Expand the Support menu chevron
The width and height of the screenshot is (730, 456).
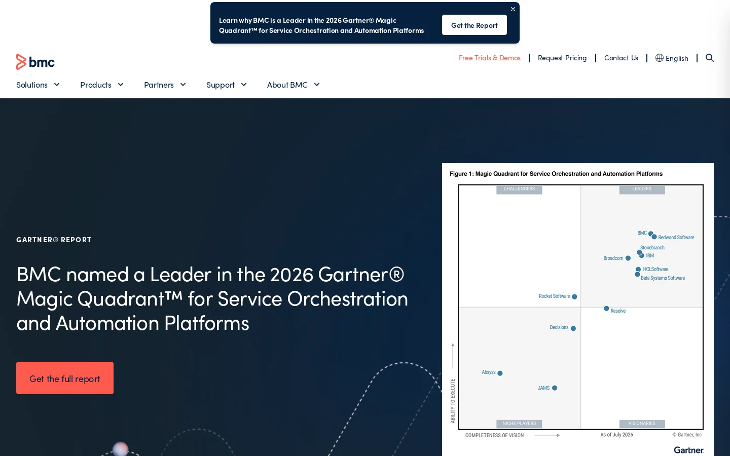coord(244,85)
